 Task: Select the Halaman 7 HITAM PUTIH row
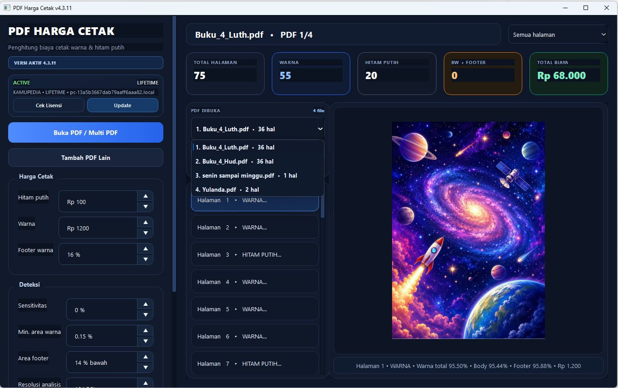255,363
